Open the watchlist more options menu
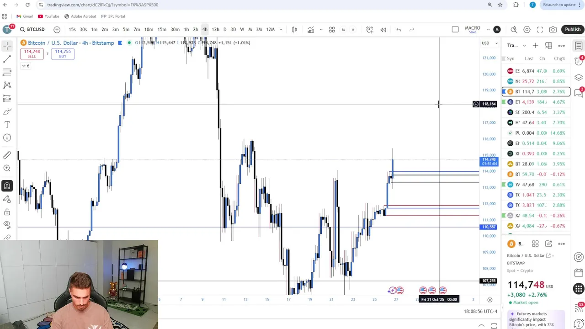This screenshot has height=329, width=585. [x=561, y=46]
